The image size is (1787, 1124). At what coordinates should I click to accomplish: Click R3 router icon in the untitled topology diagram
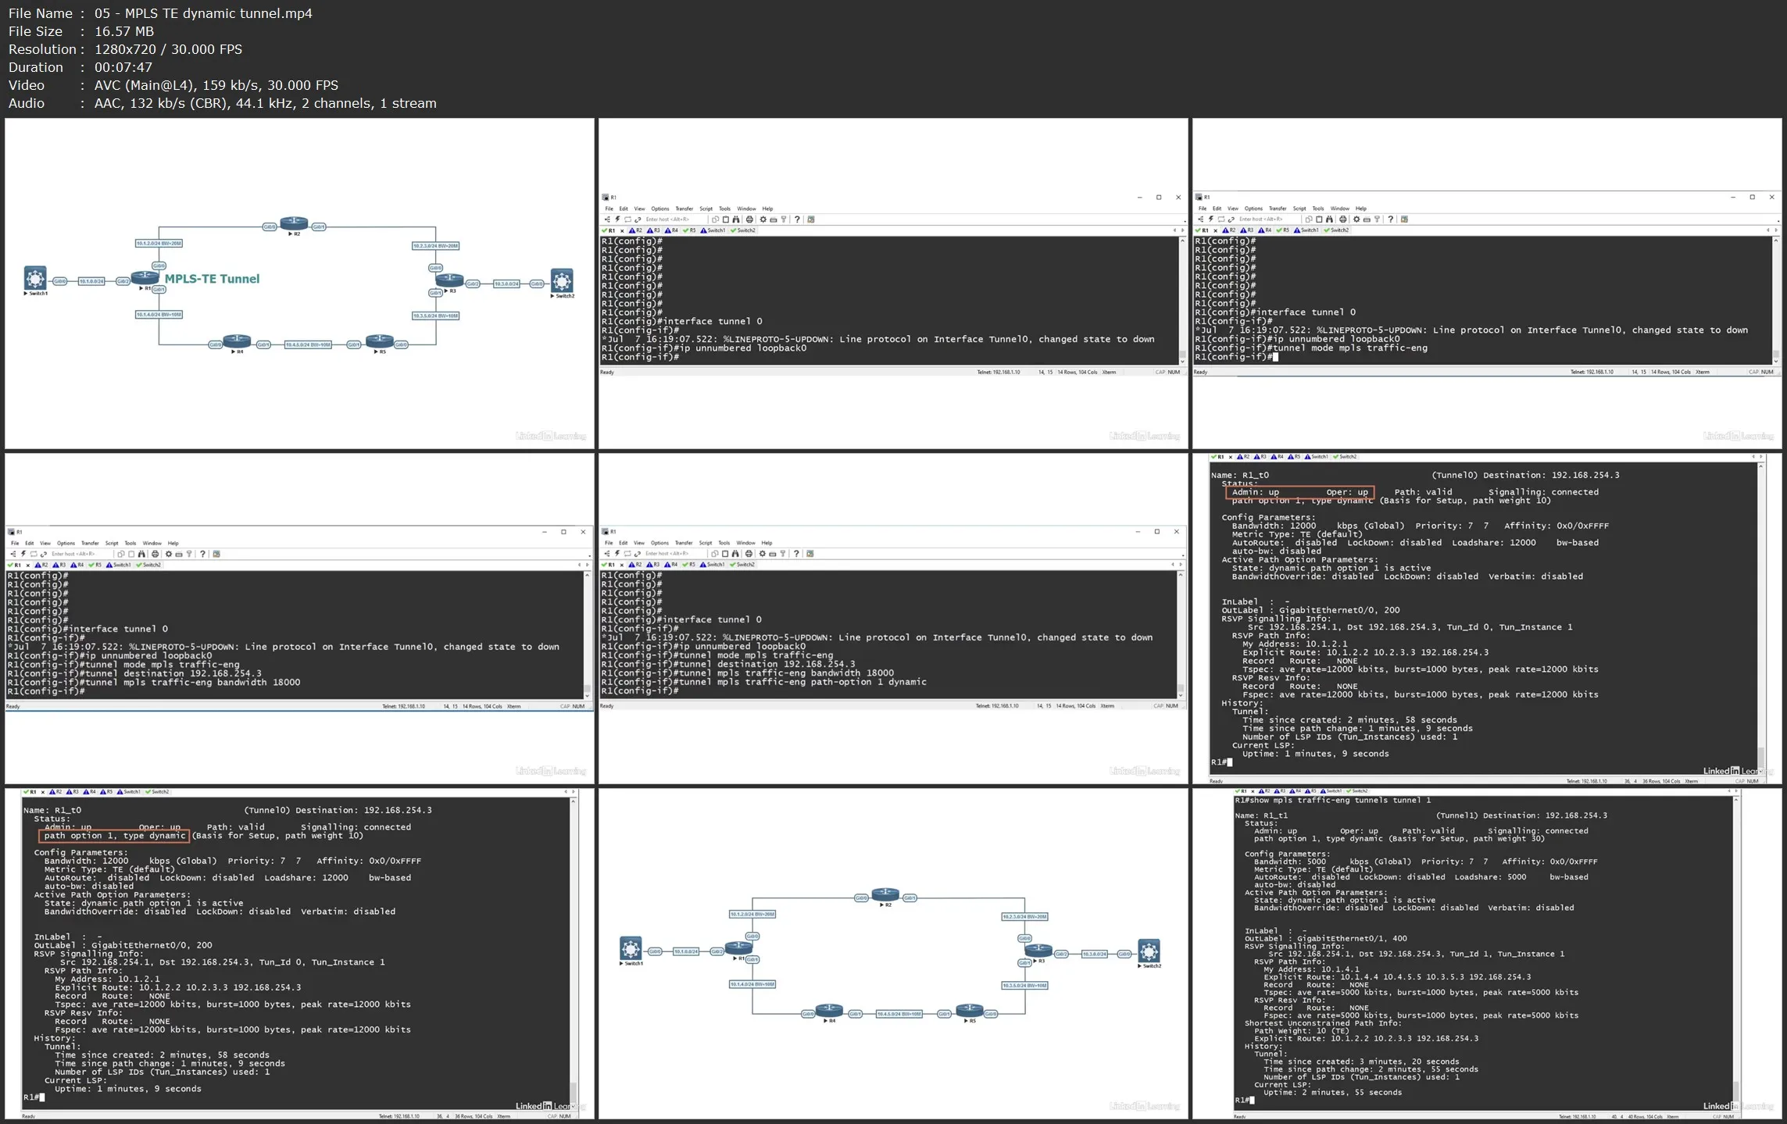[x=1038, y=950]
